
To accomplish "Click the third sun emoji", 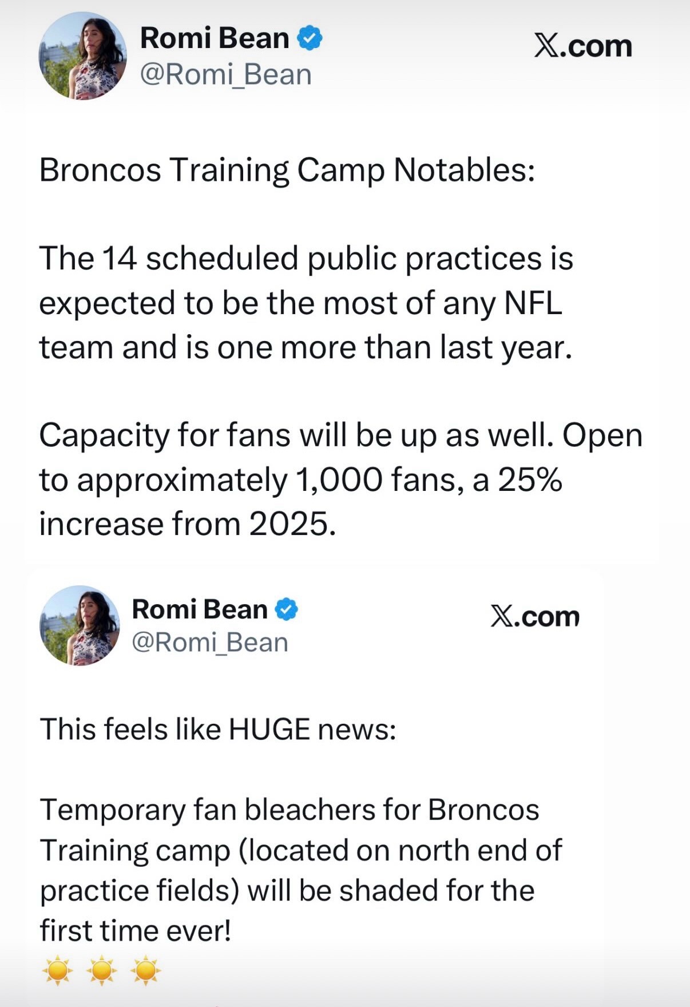I will click(x=146, y=970).
